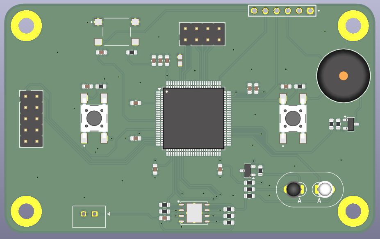The image size is (380, 239).
Task: Select the SOT-23 part above the three stacked capacitors
Action: [248, 171]
